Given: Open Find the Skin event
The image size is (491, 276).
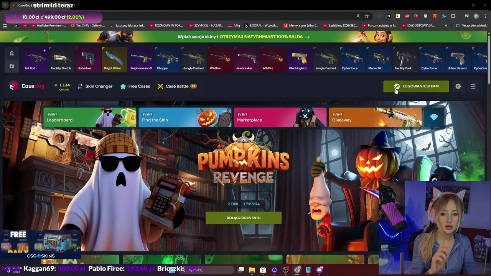Looking at the screenshot, I should tap(185, 117).
